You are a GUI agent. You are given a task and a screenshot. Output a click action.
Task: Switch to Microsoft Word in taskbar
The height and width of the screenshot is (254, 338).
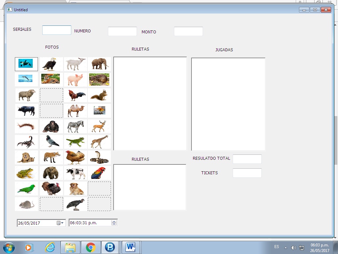pyautogui.click(x=131, y=247)
